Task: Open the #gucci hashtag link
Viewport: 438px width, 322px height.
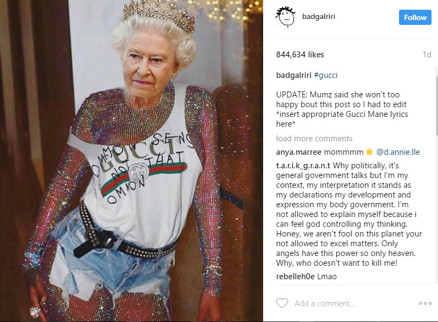Action: pyautogui.click(x=326, y=75)
